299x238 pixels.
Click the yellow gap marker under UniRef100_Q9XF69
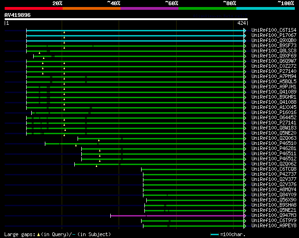click(43, 58)
